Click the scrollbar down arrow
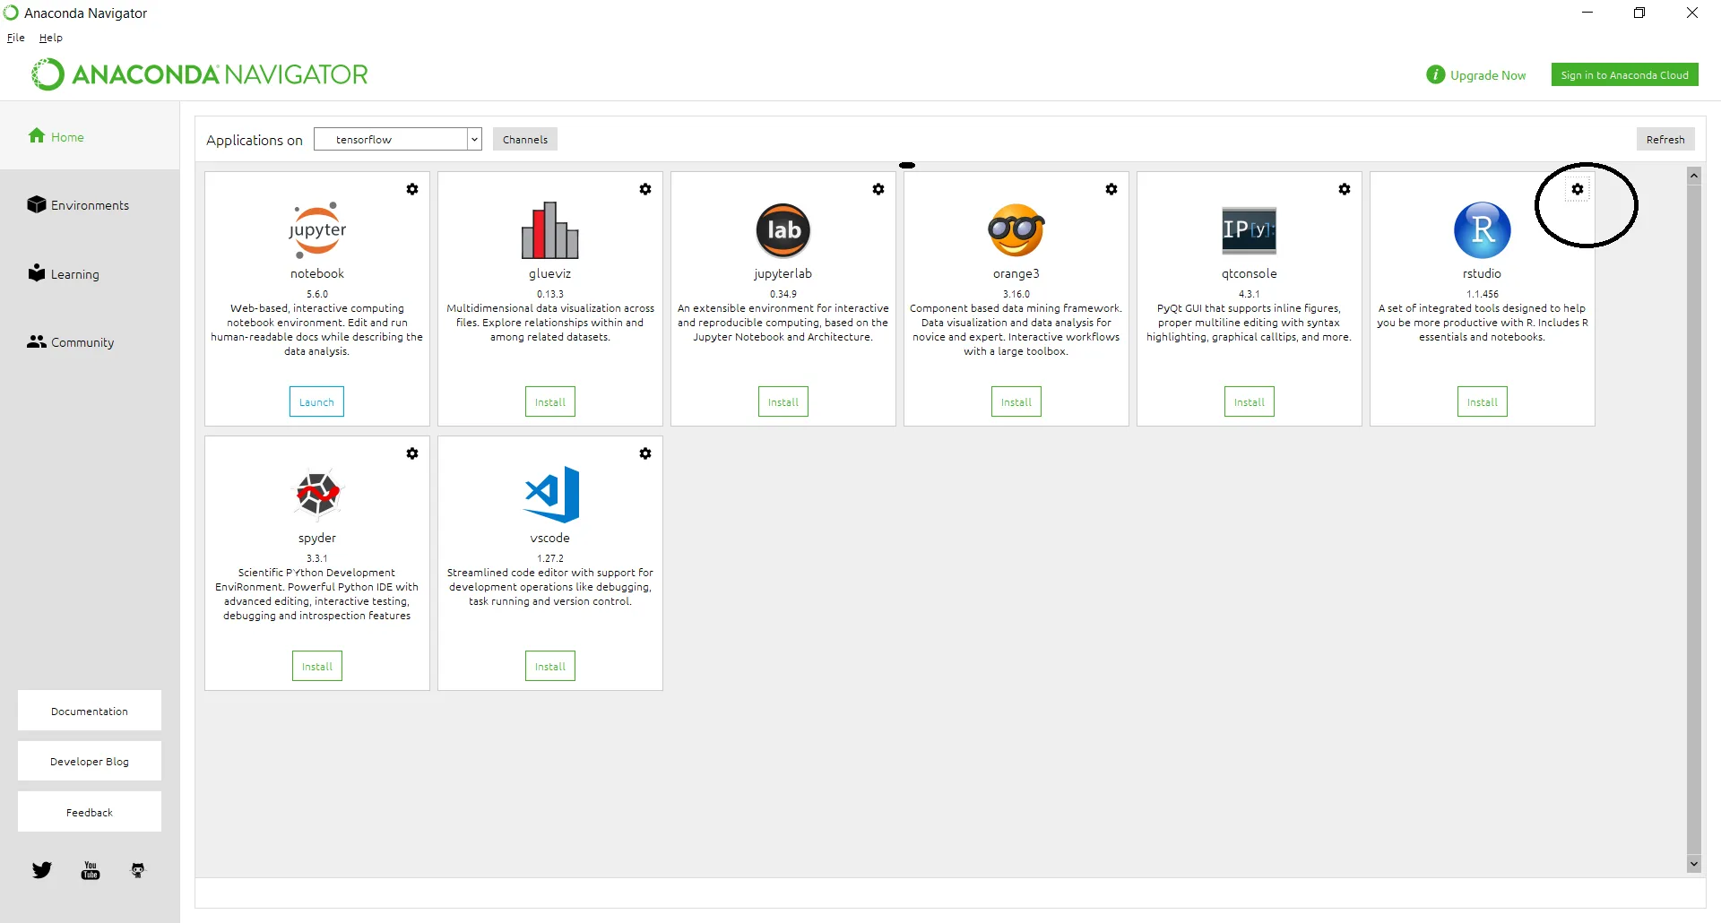This screenshot has height=923, width=1721. coord(1694,864)
